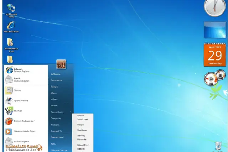Image resolution: width=228 pixels, height=152 pixels.
Task: Click the calendar gadget showing 29
Action: click(215, 54)
